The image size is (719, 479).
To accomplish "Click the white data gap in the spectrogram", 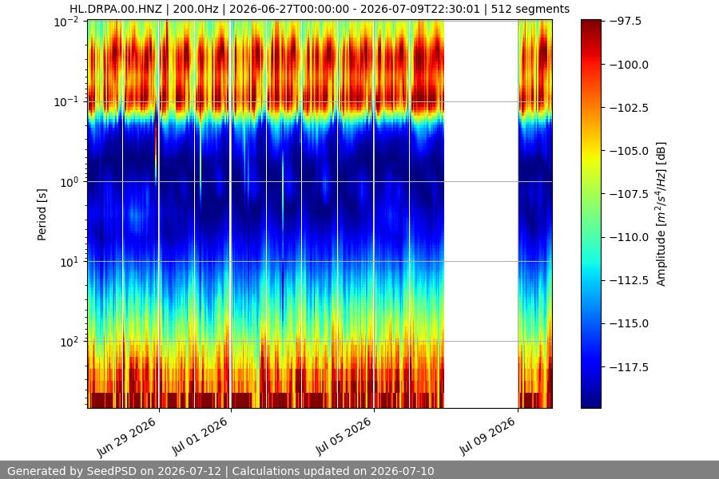I will [481, 214].
